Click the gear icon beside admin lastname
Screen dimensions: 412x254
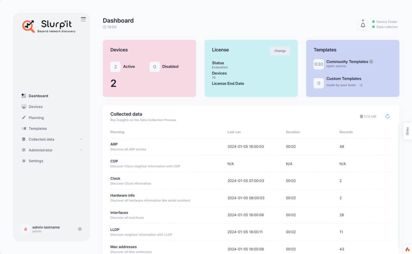click(x=80, y=229)
